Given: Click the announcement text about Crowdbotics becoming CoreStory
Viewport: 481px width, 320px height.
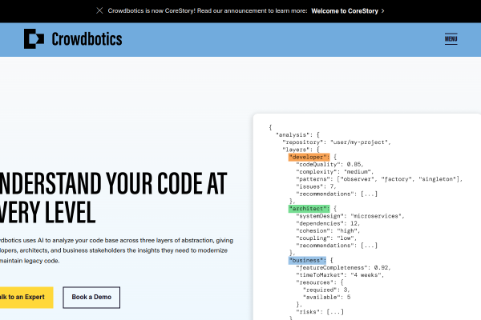Looking at the screenshot, I should coord(208,10).
